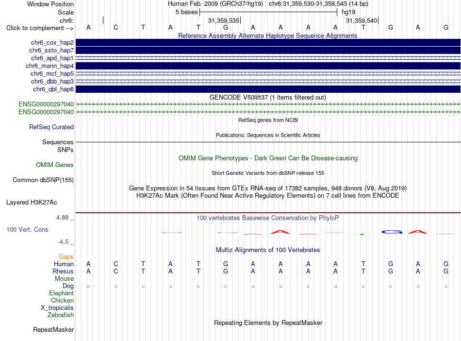This screenshot has height=341, width=461.
Task: Click 'Click to complement -->' label
Action: coord(40,28)
